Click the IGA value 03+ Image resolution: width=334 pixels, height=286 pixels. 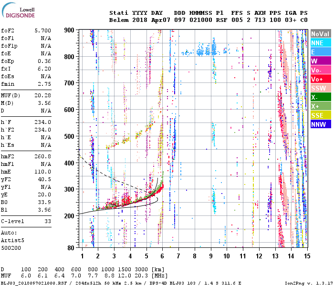(291, 20)
